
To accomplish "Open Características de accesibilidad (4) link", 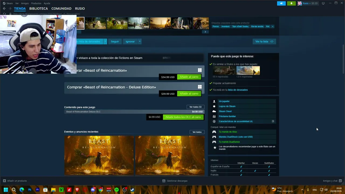I will click(x=236, y=122).
